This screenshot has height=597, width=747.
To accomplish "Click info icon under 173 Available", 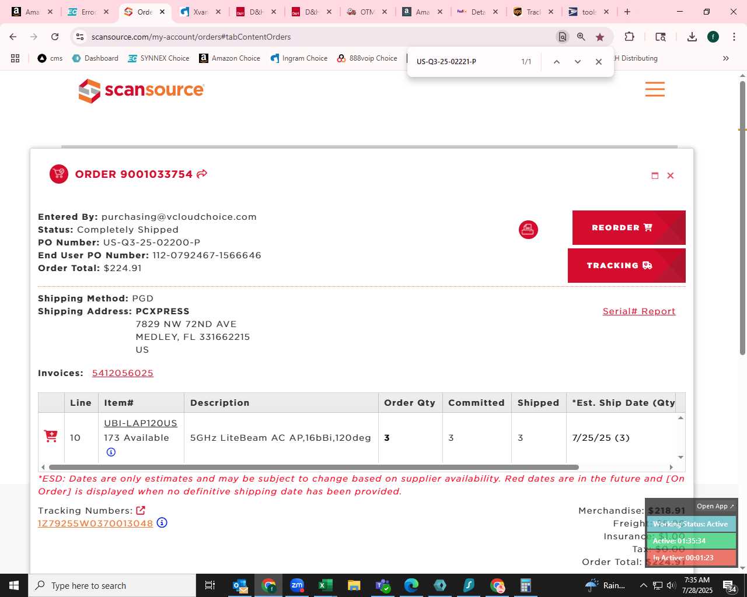I will pyautogui.click(x=111, y=452).
